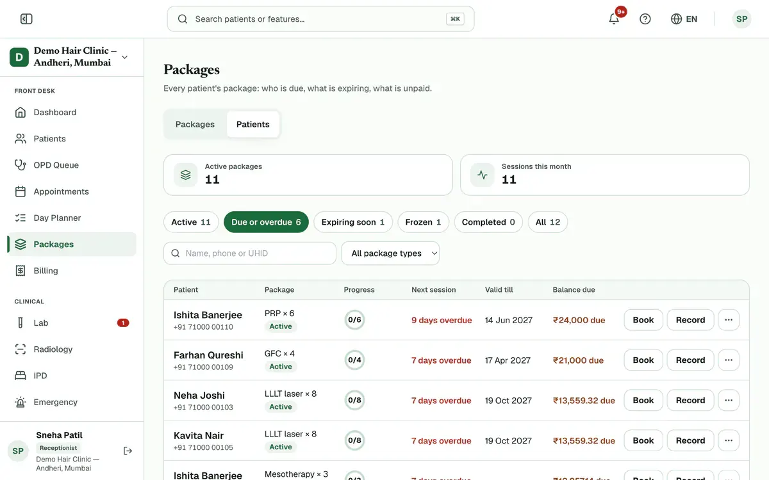Screen dimensions: 769x480
Task: Click the Dashboard home icon
Action: click(21, 112)
